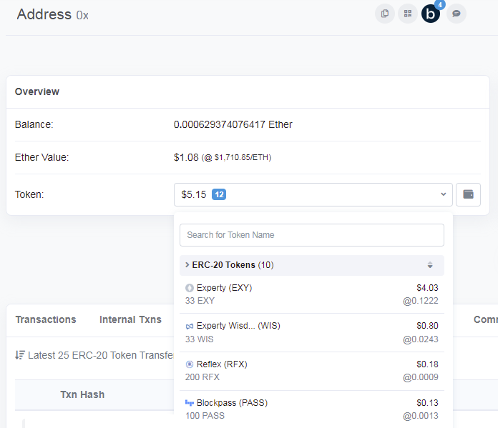The image size is (498, 428).
Task: Click the $1.08 Ether value text
Action: coord(186,157)
